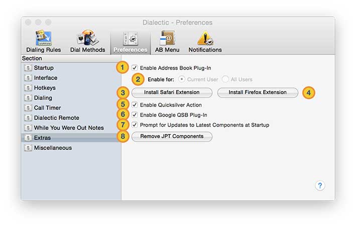Screen dimensions: 356x226
Task: Click the Section column header
Action: [71, 58]
